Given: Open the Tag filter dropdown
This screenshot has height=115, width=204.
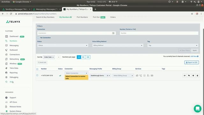Looking at the screenshot, I should [173, 45].
